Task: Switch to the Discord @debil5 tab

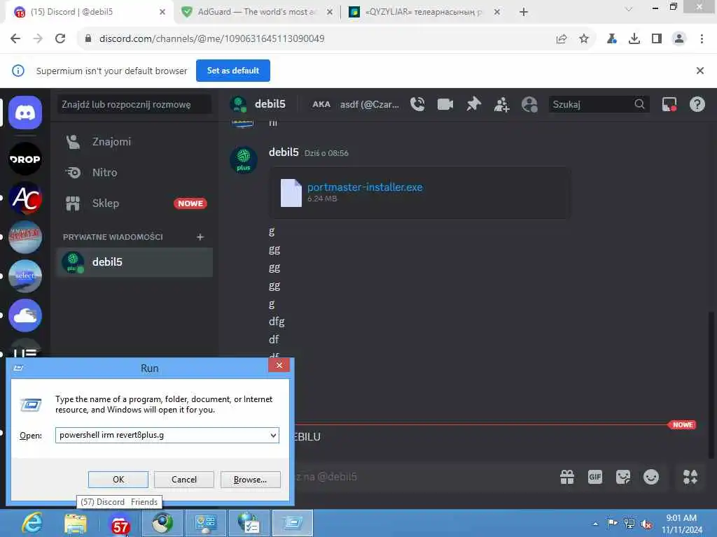Action: 89,12
